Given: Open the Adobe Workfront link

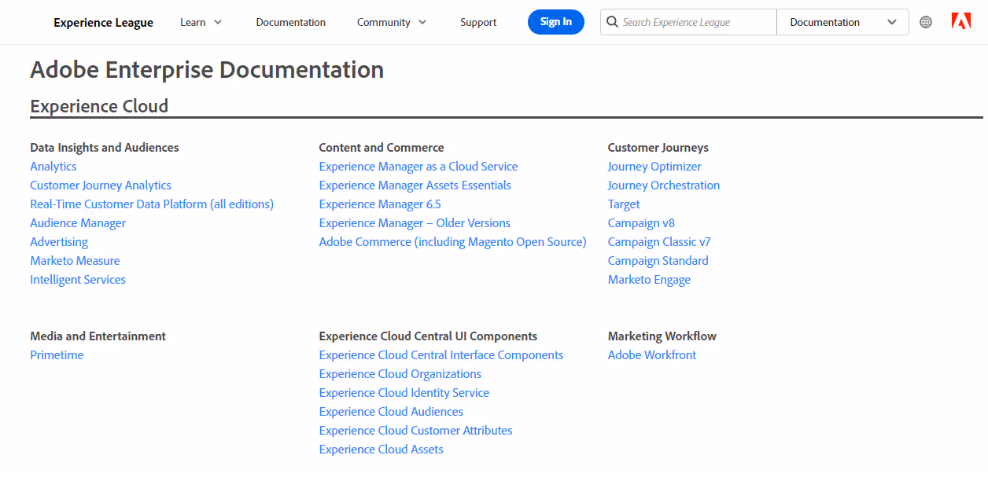Looking at the screenshot, I should [652, 355].
